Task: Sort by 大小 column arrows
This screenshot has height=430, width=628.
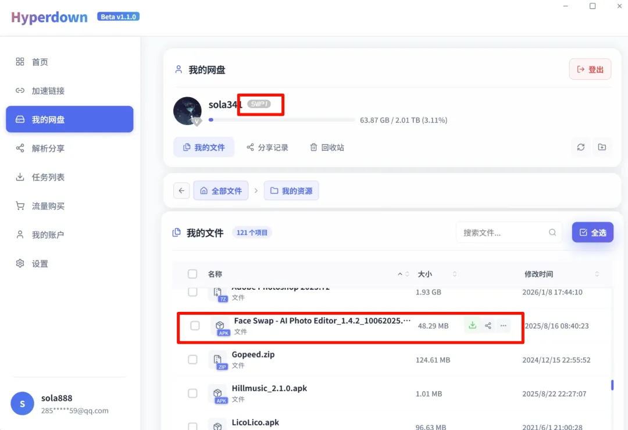Action: coord(455,274)
